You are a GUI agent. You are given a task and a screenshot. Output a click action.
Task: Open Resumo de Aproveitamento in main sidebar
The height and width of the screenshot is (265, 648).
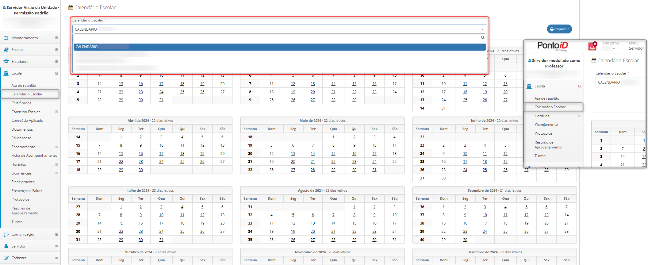tap(25, 211)
